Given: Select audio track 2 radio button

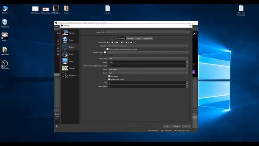Looking at the screenshot, I should coord(113,43).
